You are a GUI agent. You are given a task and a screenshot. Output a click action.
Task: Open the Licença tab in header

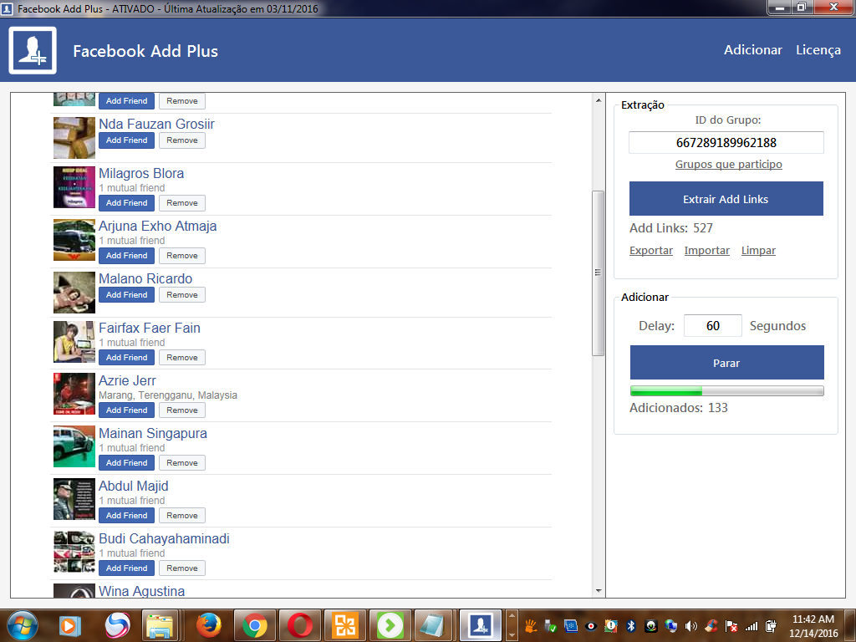click(818, 49)
